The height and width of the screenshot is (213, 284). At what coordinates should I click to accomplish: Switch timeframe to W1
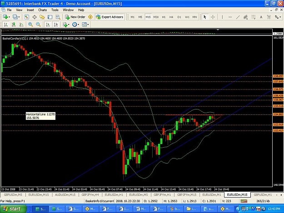tap(187, 17)
